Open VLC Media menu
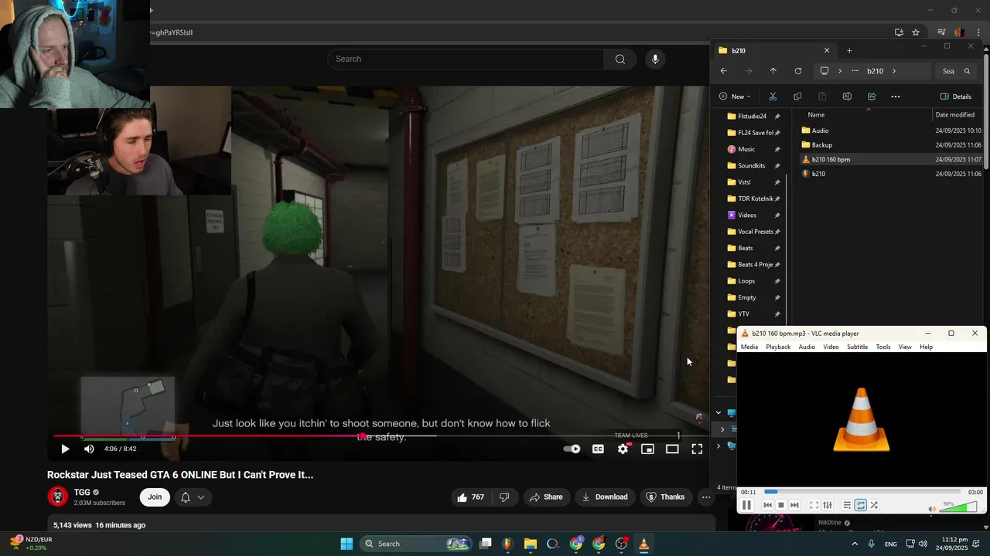Screen dimensions: 990x556 pos(749,347)
